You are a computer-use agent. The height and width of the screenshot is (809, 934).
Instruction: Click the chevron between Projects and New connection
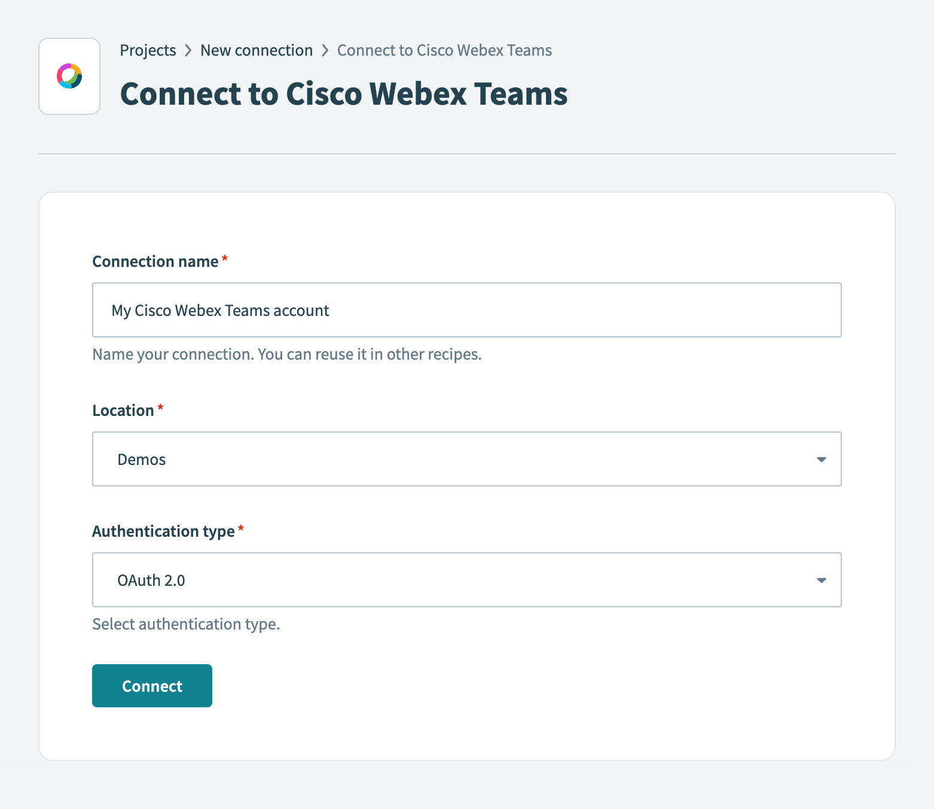click(x=188, y=50)
